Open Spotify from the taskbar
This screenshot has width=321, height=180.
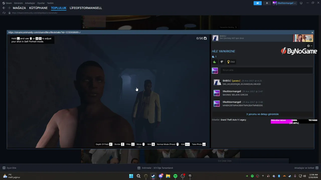pos(175,176)
